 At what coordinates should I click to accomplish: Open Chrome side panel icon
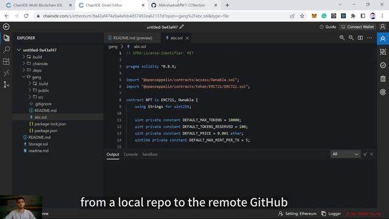[363, 16]
